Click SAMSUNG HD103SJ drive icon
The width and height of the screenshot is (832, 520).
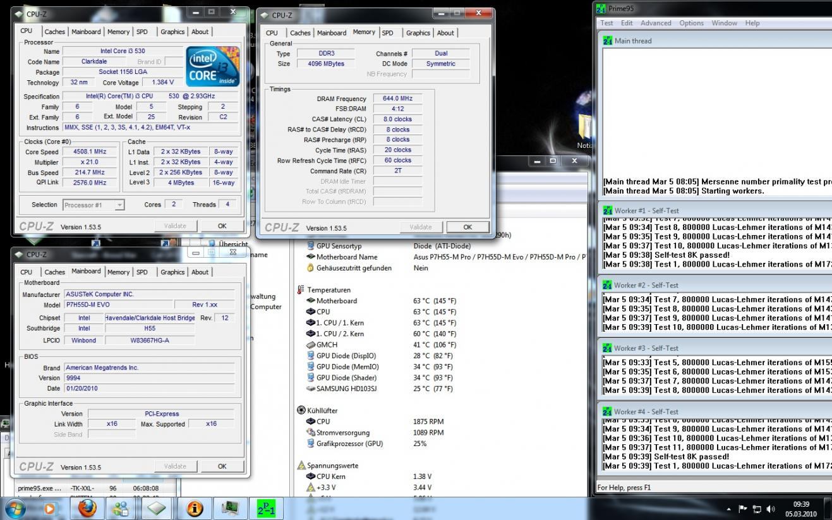(x=310, y=389)
